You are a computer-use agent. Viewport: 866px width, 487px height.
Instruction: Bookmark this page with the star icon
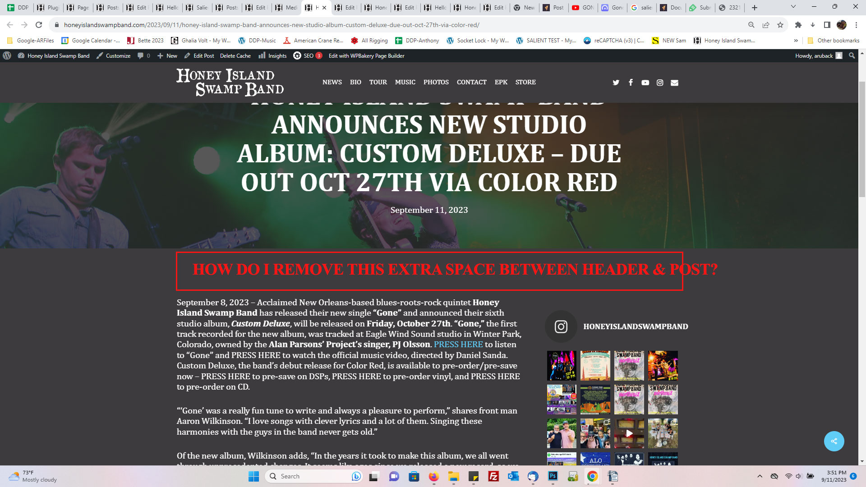(780, 25)
